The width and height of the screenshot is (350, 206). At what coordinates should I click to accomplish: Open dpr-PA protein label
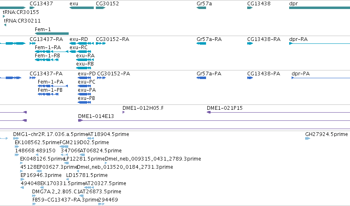coord(301,74)
